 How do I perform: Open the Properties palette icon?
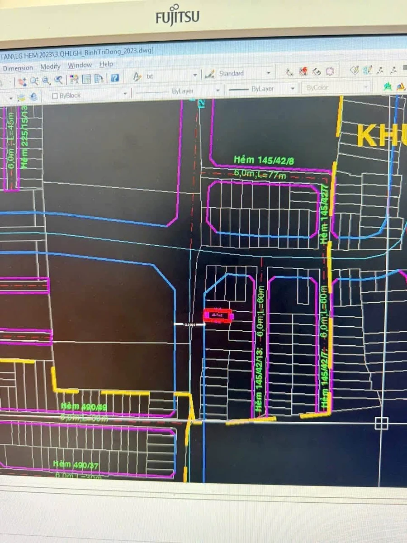click(x=74, y=79)
